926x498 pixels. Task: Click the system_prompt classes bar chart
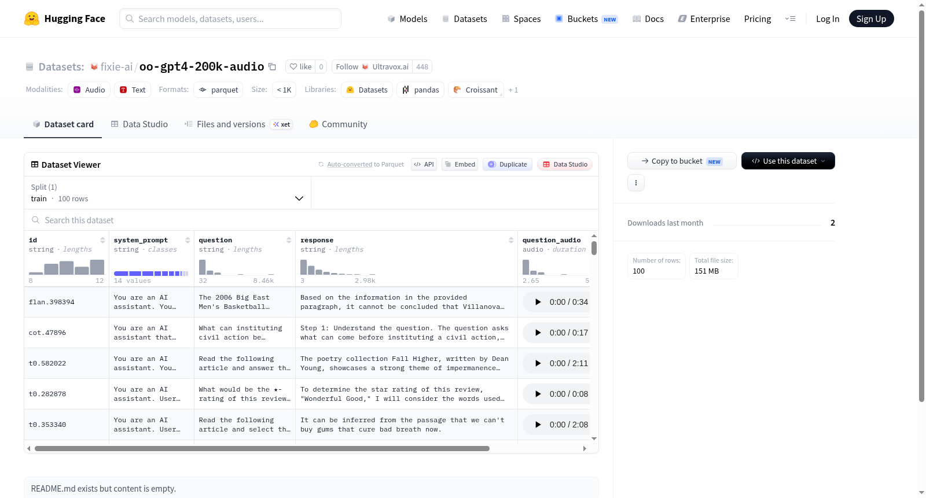[151, 273]
